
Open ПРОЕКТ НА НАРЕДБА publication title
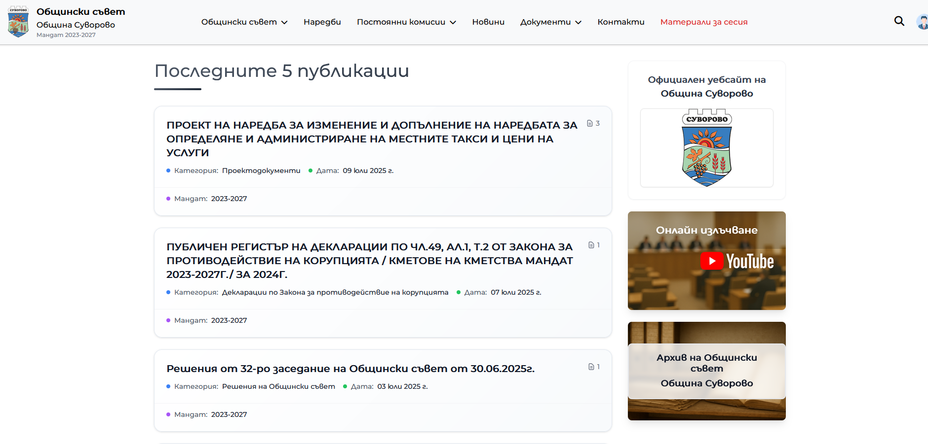pyautogui.click(x=372, y=139)
